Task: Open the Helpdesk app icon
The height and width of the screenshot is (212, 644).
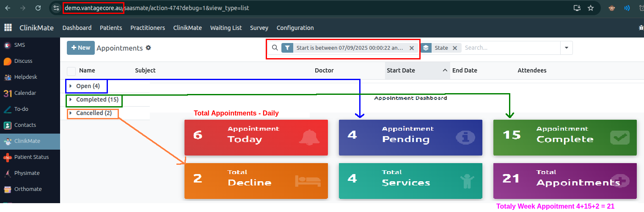Action: [8, 77]
